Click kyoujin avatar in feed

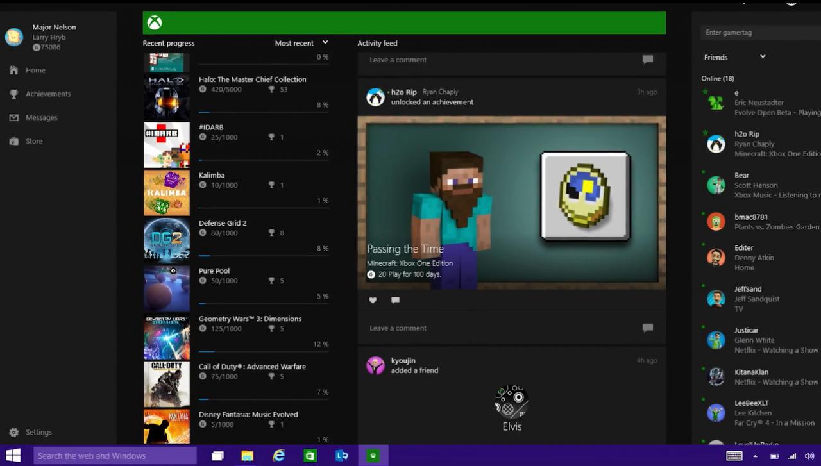point(375,366)
